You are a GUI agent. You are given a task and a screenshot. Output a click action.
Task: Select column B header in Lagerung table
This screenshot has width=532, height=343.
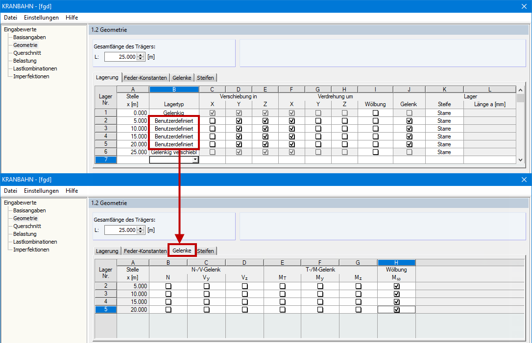click(x=174, y=90)
